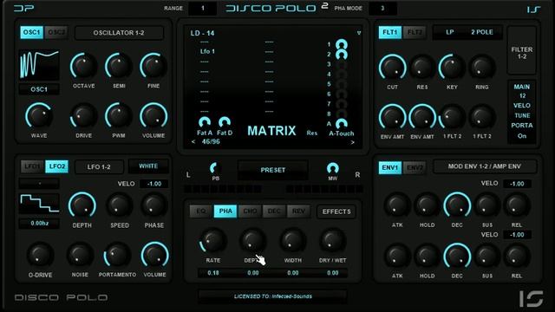Click the filter KEY knob

(452, 68)
